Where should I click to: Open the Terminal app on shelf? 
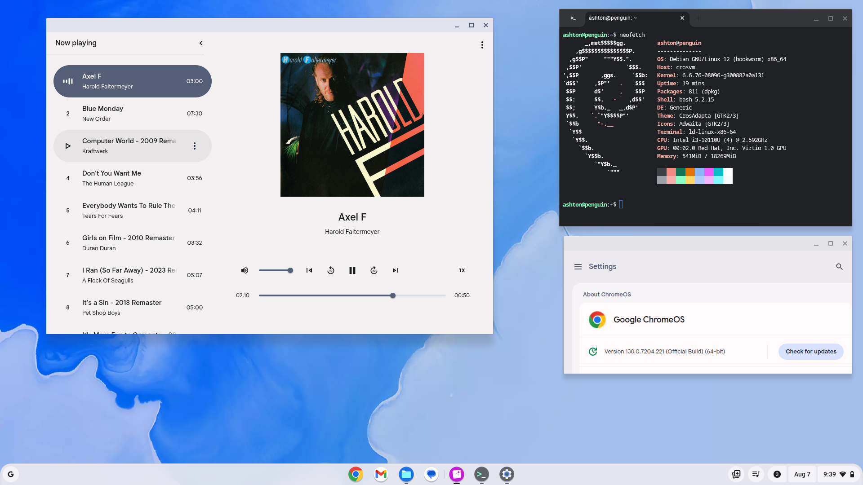(481, 474)
